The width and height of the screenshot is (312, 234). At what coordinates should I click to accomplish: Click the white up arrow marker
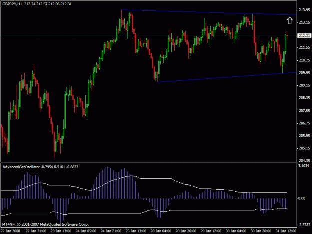click(290, 20)
